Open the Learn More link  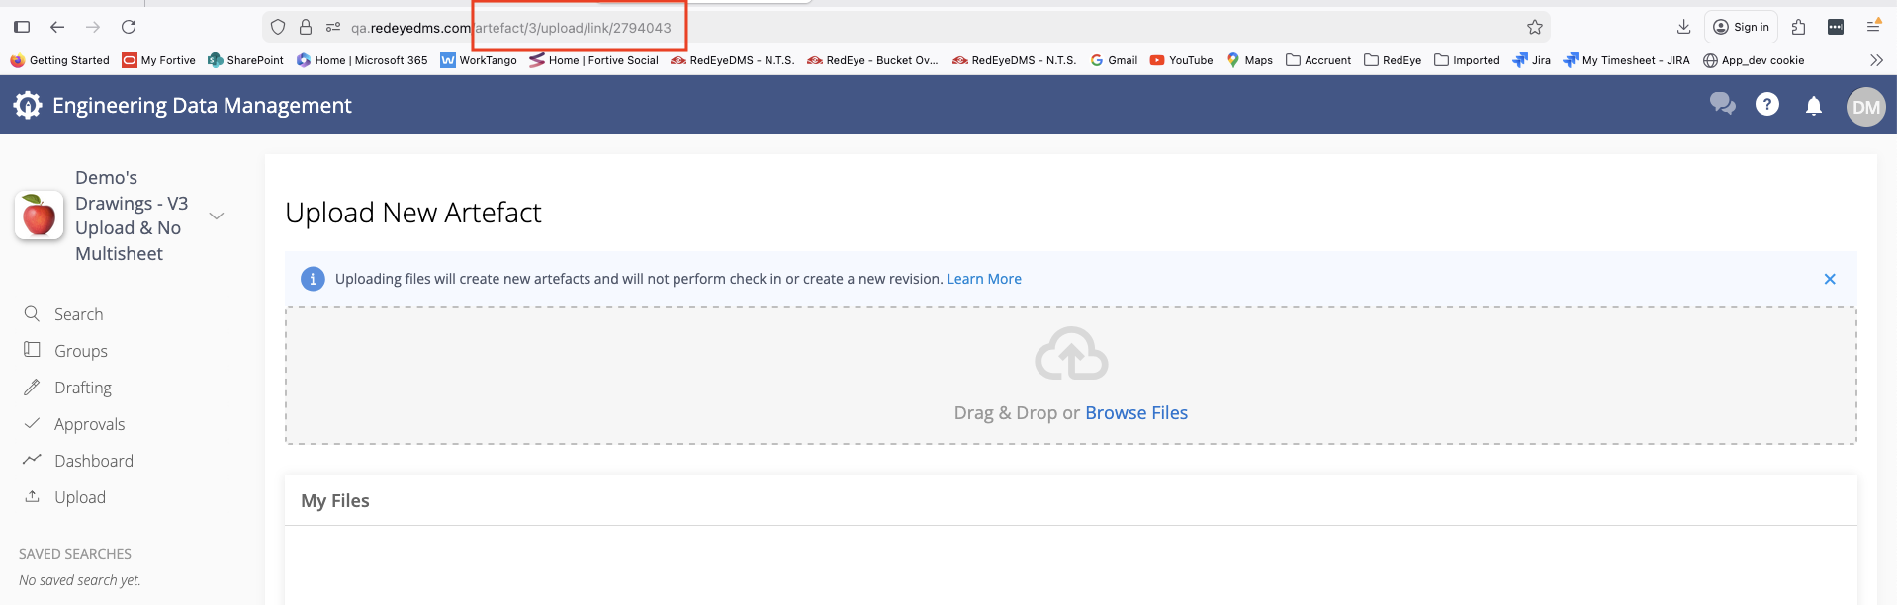click(983, 279)
